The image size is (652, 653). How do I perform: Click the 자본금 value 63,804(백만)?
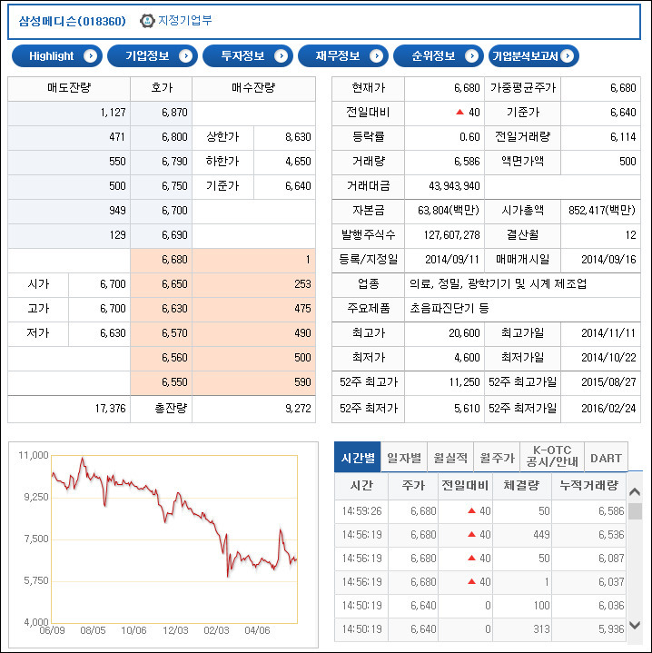pos(449,211)
